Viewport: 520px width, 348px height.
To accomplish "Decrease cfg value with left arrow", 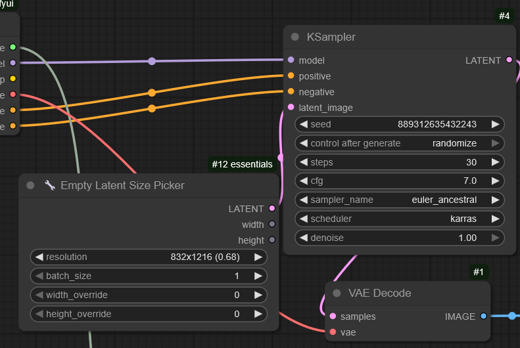I will [303, 181].
